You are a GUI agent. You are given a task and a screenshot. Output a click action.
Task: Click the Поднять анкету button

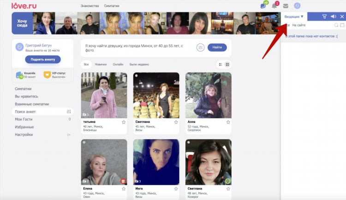pos(43,59)
